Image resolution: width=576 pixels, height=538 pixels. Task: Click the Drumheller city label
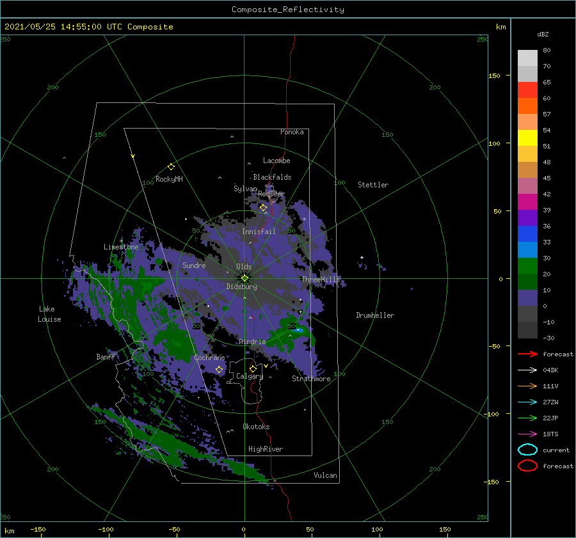point(375,315)
